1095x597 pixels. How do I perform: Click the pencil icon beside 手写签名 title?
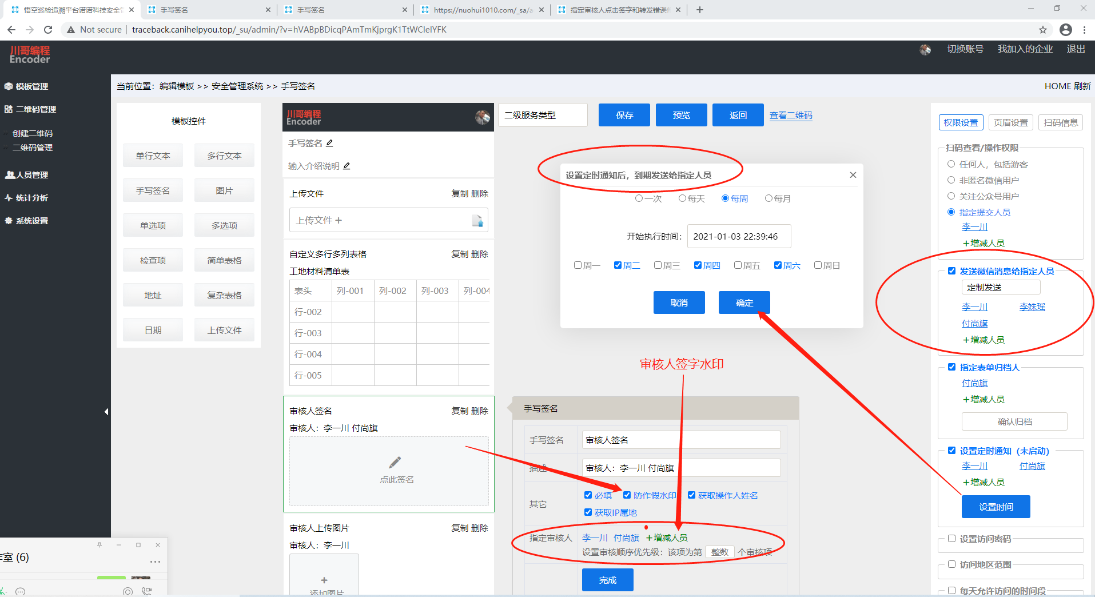point(330,143)
